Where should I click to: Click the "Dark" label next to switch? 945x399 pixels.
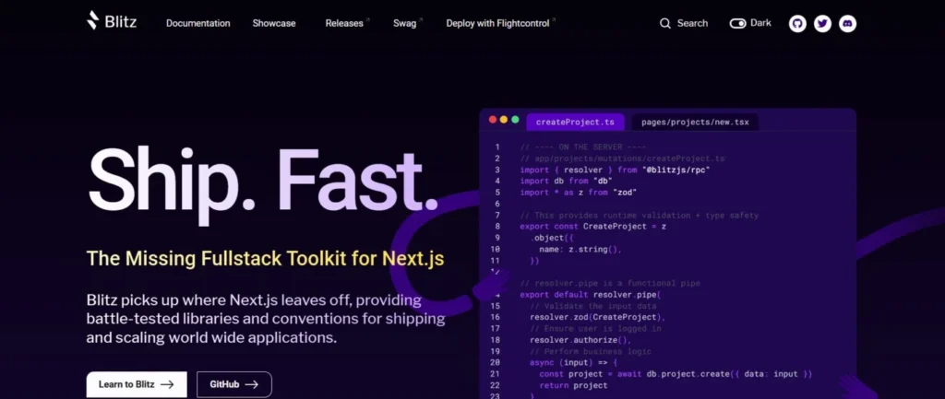point(760,23)
